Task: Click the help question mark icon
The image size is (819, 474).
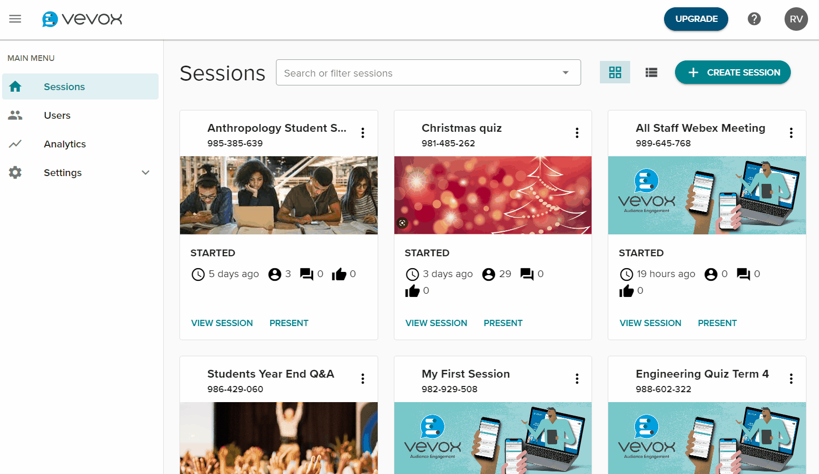Action: 754,19
